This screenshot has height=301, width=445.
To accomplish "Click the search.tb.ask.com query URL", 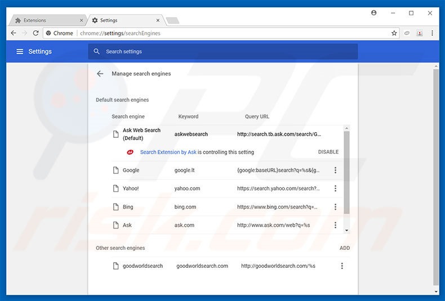I will click(x=279, y=134).
